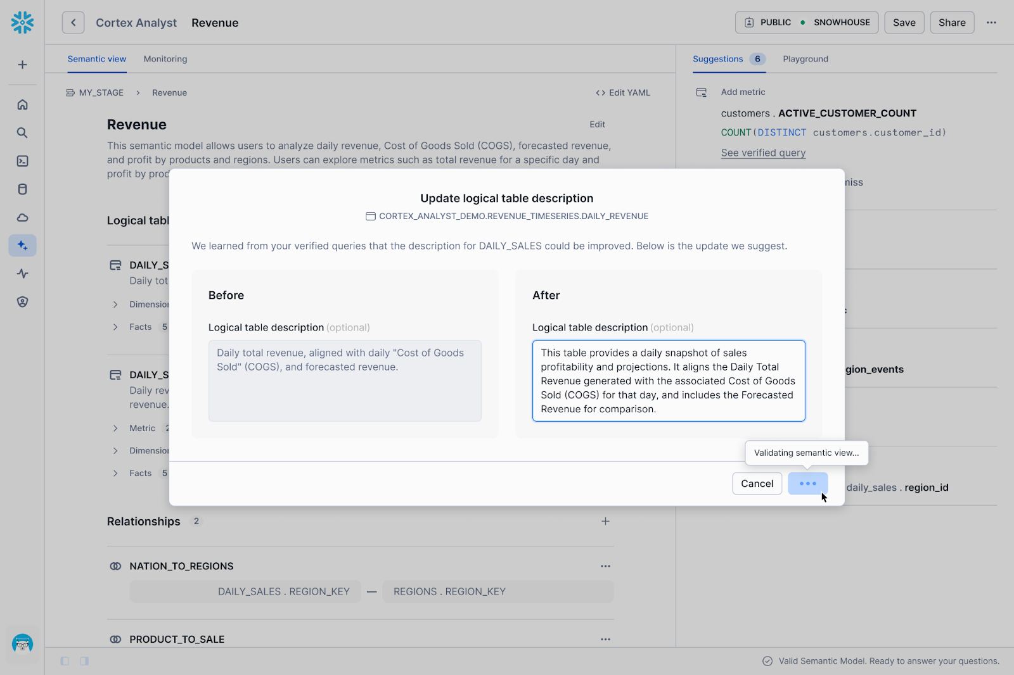Click the After logical table description field
Image resolution: width=1014 pixels, height=675 pixels.
(669, 381)
